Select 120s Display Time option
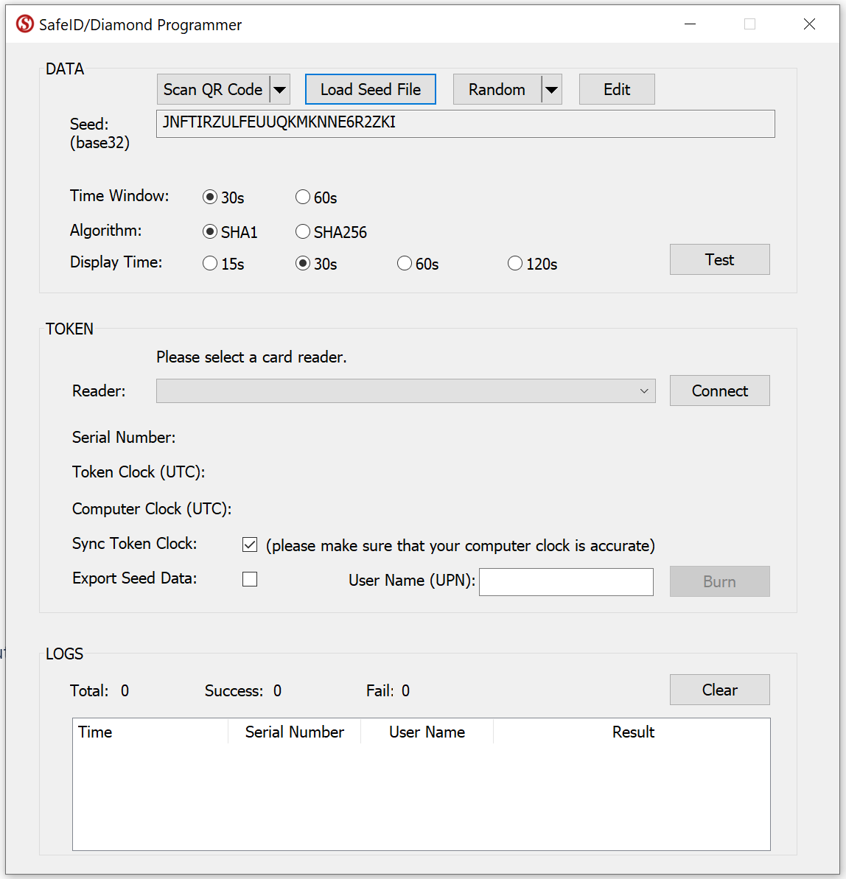Image resolution: width=846 pixels, height=879 pixels. tap(515, 264)
